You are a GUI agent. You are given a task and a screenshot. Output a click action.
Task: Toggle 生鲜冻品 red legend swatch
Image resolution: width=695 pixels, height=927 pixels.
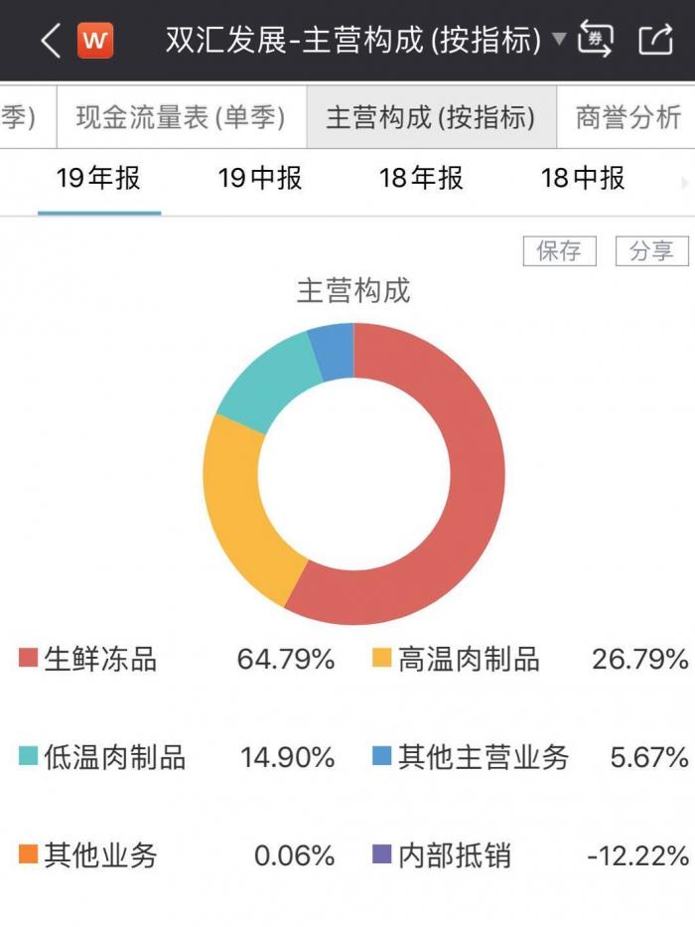point(28,659)
